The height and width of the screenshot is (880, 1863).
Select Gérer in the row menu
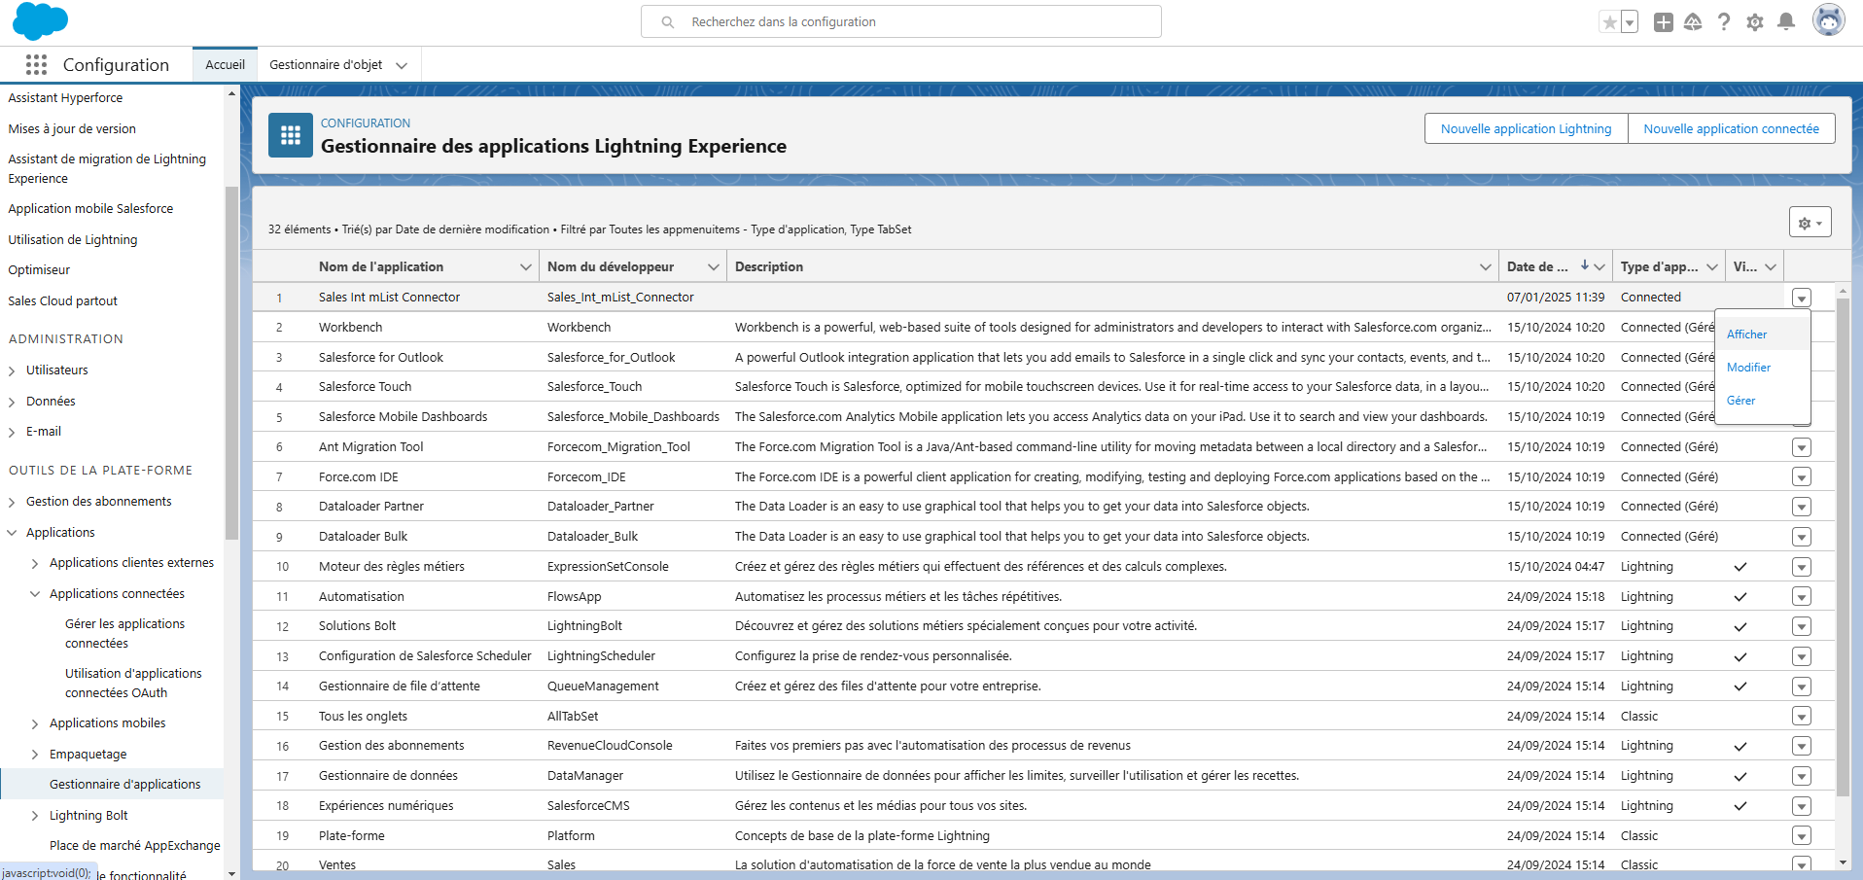1762,401
